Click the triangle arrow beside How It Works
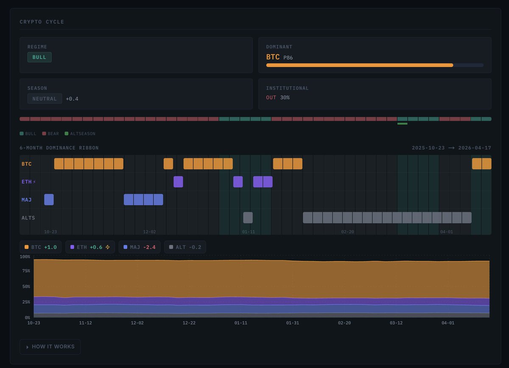The height and width of the screenshot is (368, 509). point(28,347)
